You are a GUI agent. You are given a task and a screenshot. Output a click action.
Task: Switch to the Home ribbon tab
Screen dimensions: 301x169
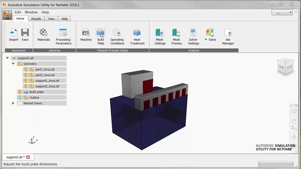20,18
